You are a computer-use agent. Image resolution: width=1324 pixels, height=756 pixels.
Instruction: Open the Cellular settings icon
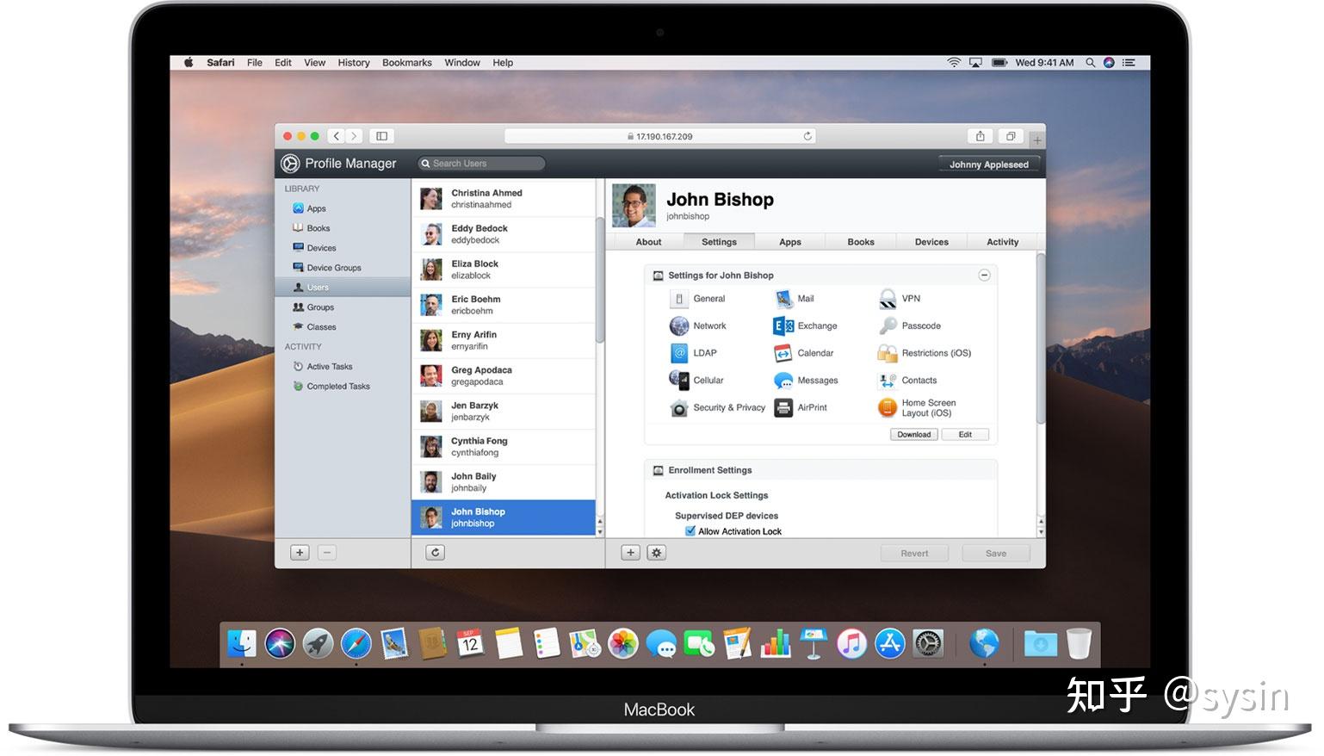[679, 380]
